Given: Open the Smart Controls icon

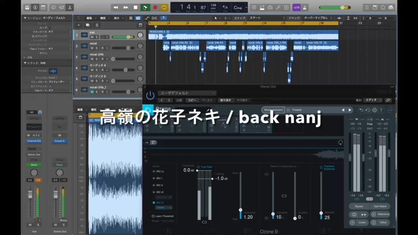Looking at the screenshot, I should pyautogui.click(x=53, y=7).
